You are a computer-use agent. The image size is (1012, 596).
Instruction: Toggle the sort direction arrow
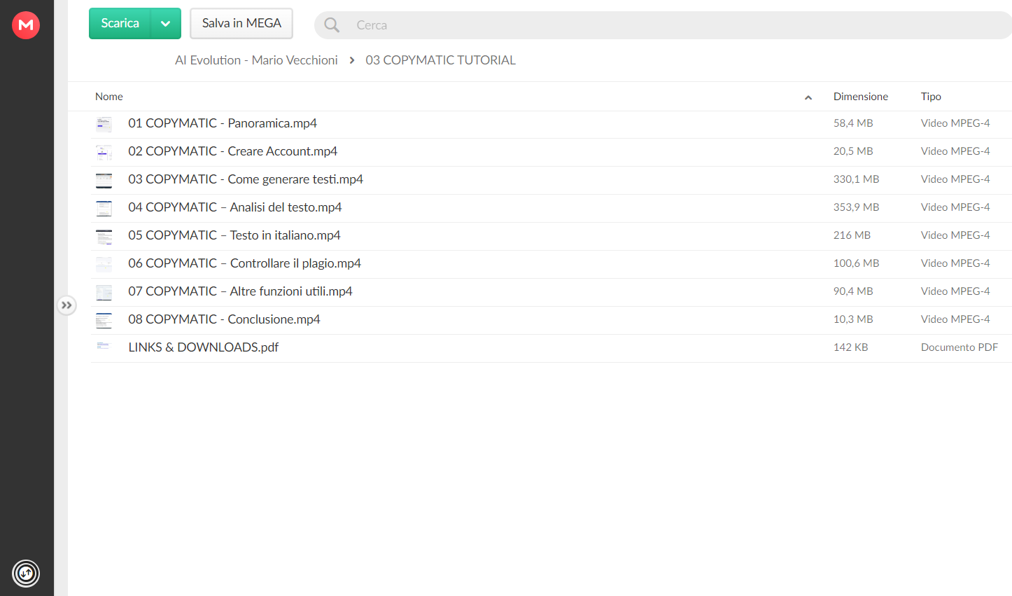808,97
